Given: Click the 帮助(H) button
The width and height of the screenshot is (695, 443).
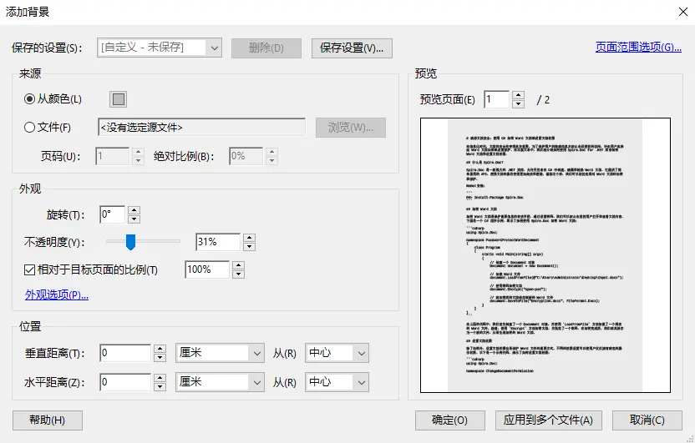Looking at the screenshot, I should (x=48, y=420).
